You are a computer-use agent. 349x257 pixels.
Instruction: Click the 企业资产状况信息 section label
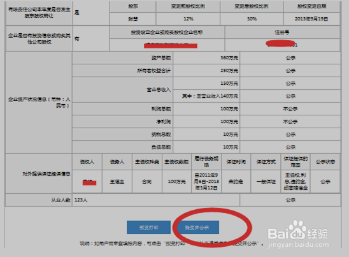39,102
